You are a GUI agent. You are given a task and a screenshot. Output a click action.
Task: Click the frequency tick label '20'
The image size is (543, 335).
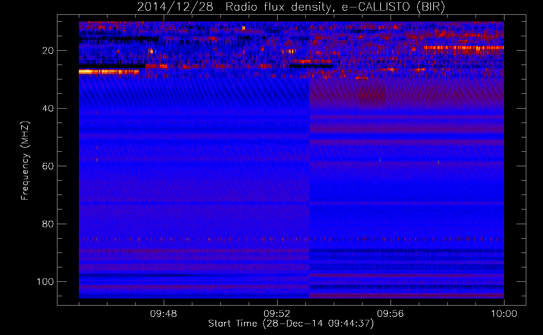tap(48, 51)
